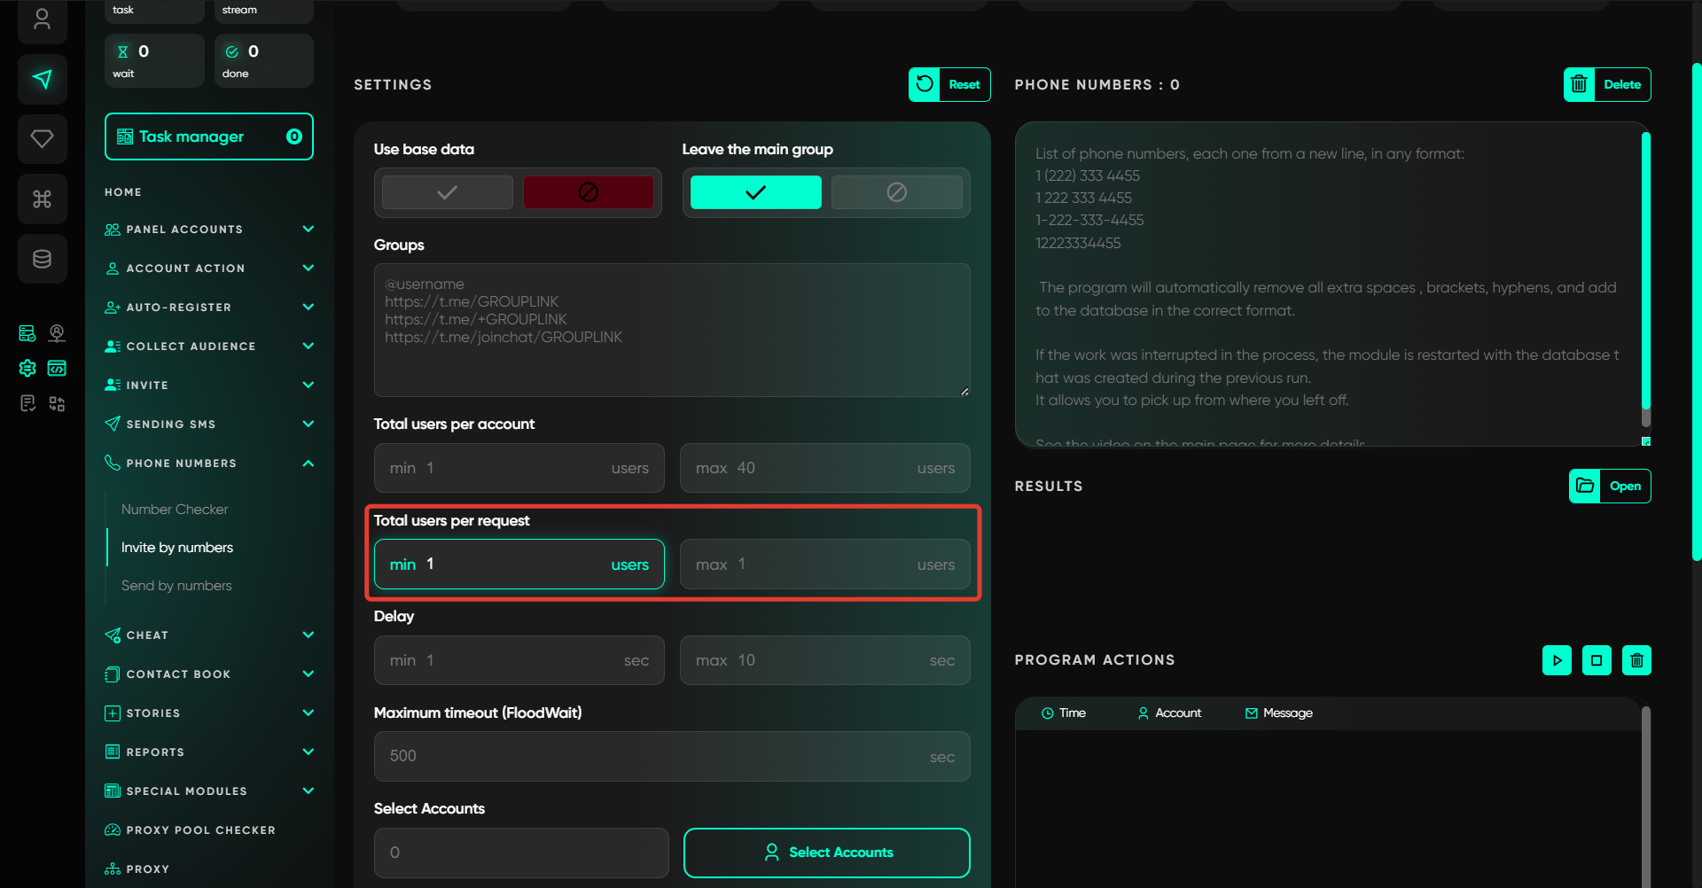1702x888 pixels.
Task: Disable Leave the main group option
Action: [896, 192]
